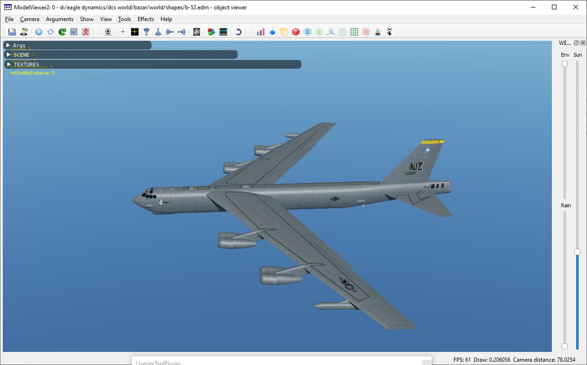Float the weather panel via undock button
This screenshot has width=587, height=365.
[576, 43]
